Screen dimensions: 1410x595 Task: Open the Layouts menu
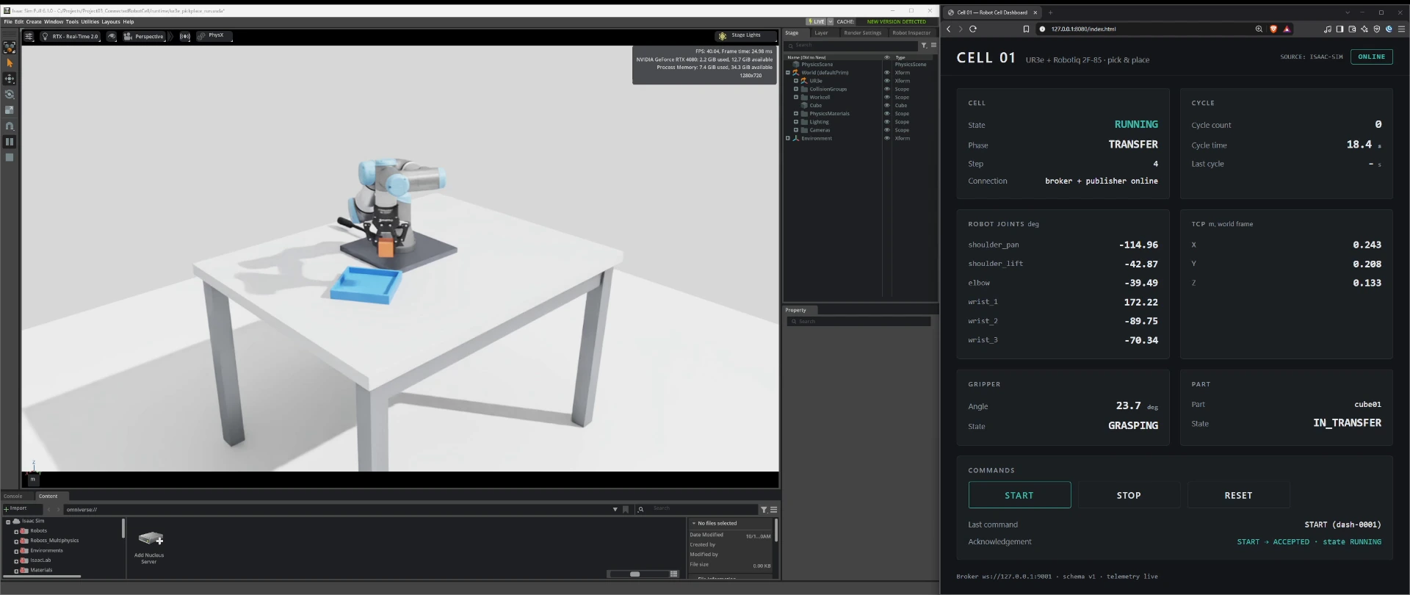(x=111, y=21)
